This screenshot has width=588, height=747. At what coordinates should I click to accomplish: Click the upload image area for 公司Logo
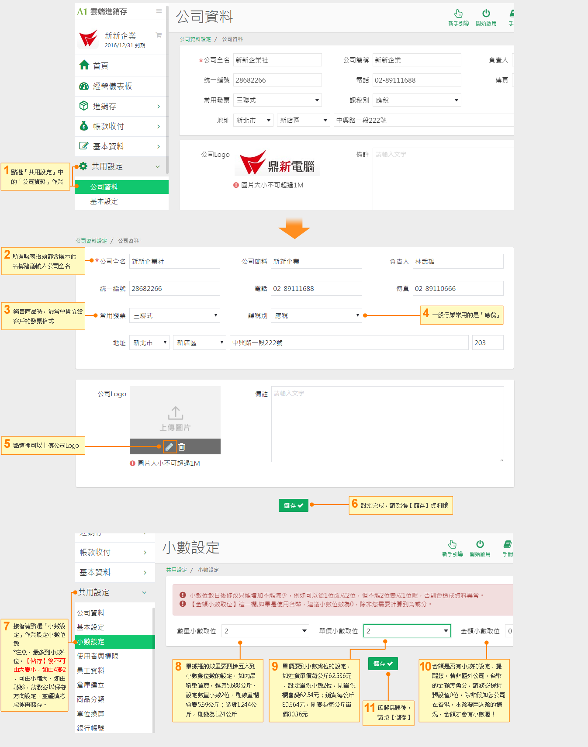pyautogui.click(x=175, y=413)
